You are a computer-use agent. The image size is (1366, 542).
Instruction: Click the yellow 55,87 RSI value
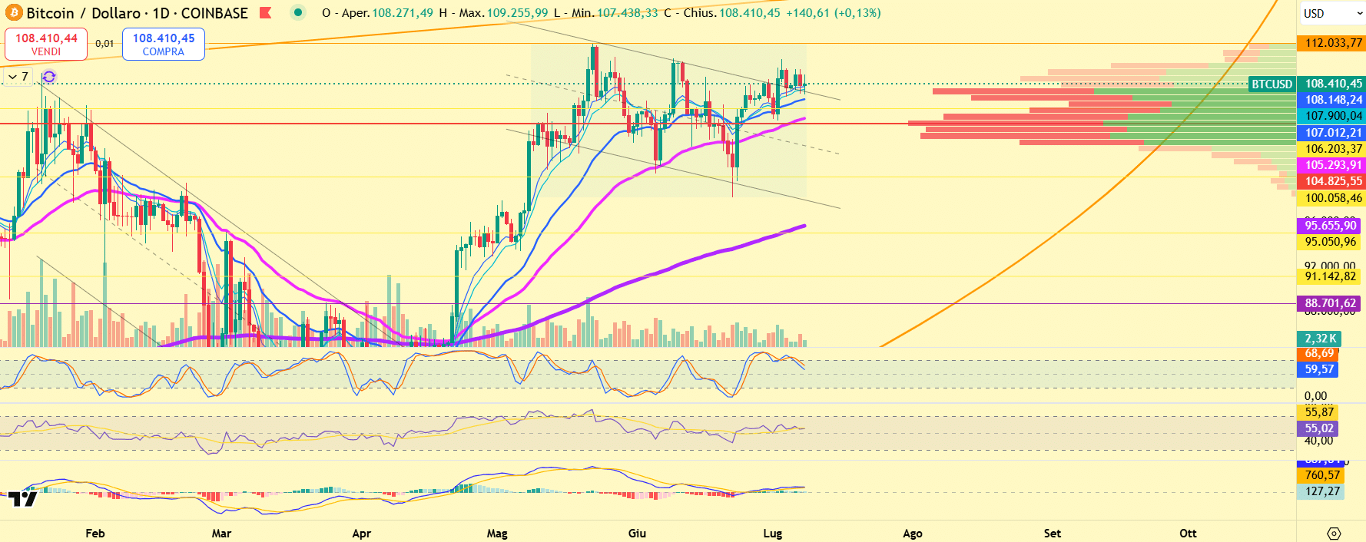click(1318, 412)
